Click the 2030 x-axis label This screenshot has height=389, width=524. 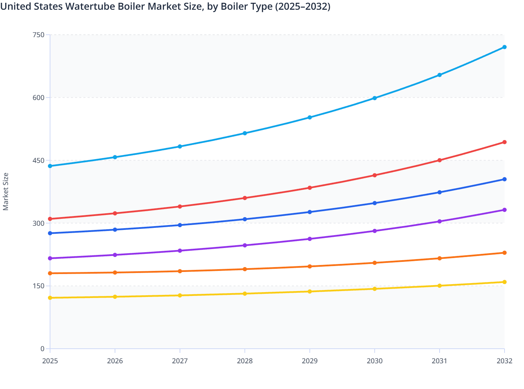point(375,361)
